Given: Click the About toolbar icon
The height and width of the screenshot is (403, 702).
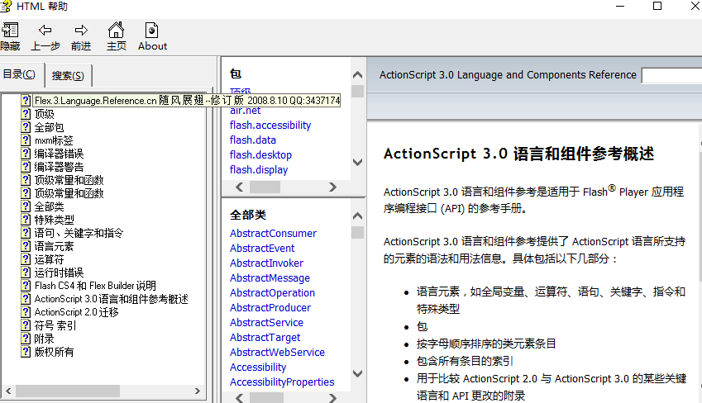Looking at the screenshot, I should point(152,31).
